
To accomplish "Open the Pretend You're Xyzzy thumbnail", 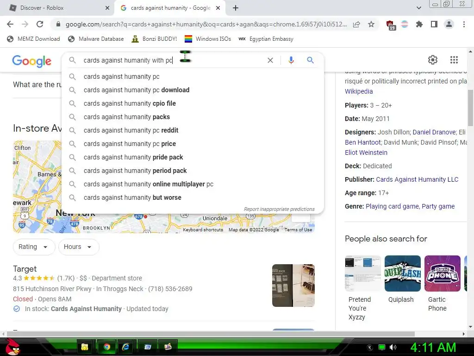I will pos(363,273).
